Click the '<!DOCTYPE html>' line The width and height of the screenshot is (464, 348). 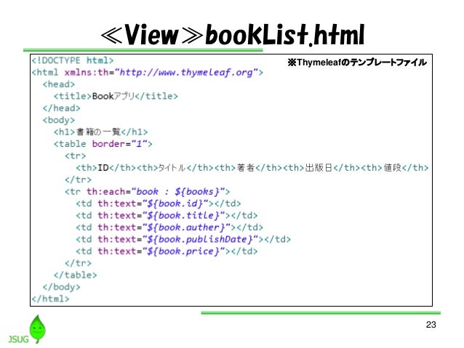73,60
